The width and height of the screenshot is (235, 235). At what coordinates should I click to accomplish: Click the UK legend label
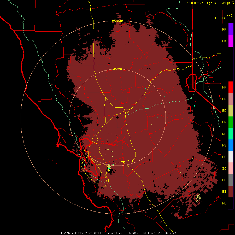pyautogui.click(x=224, y=41)
